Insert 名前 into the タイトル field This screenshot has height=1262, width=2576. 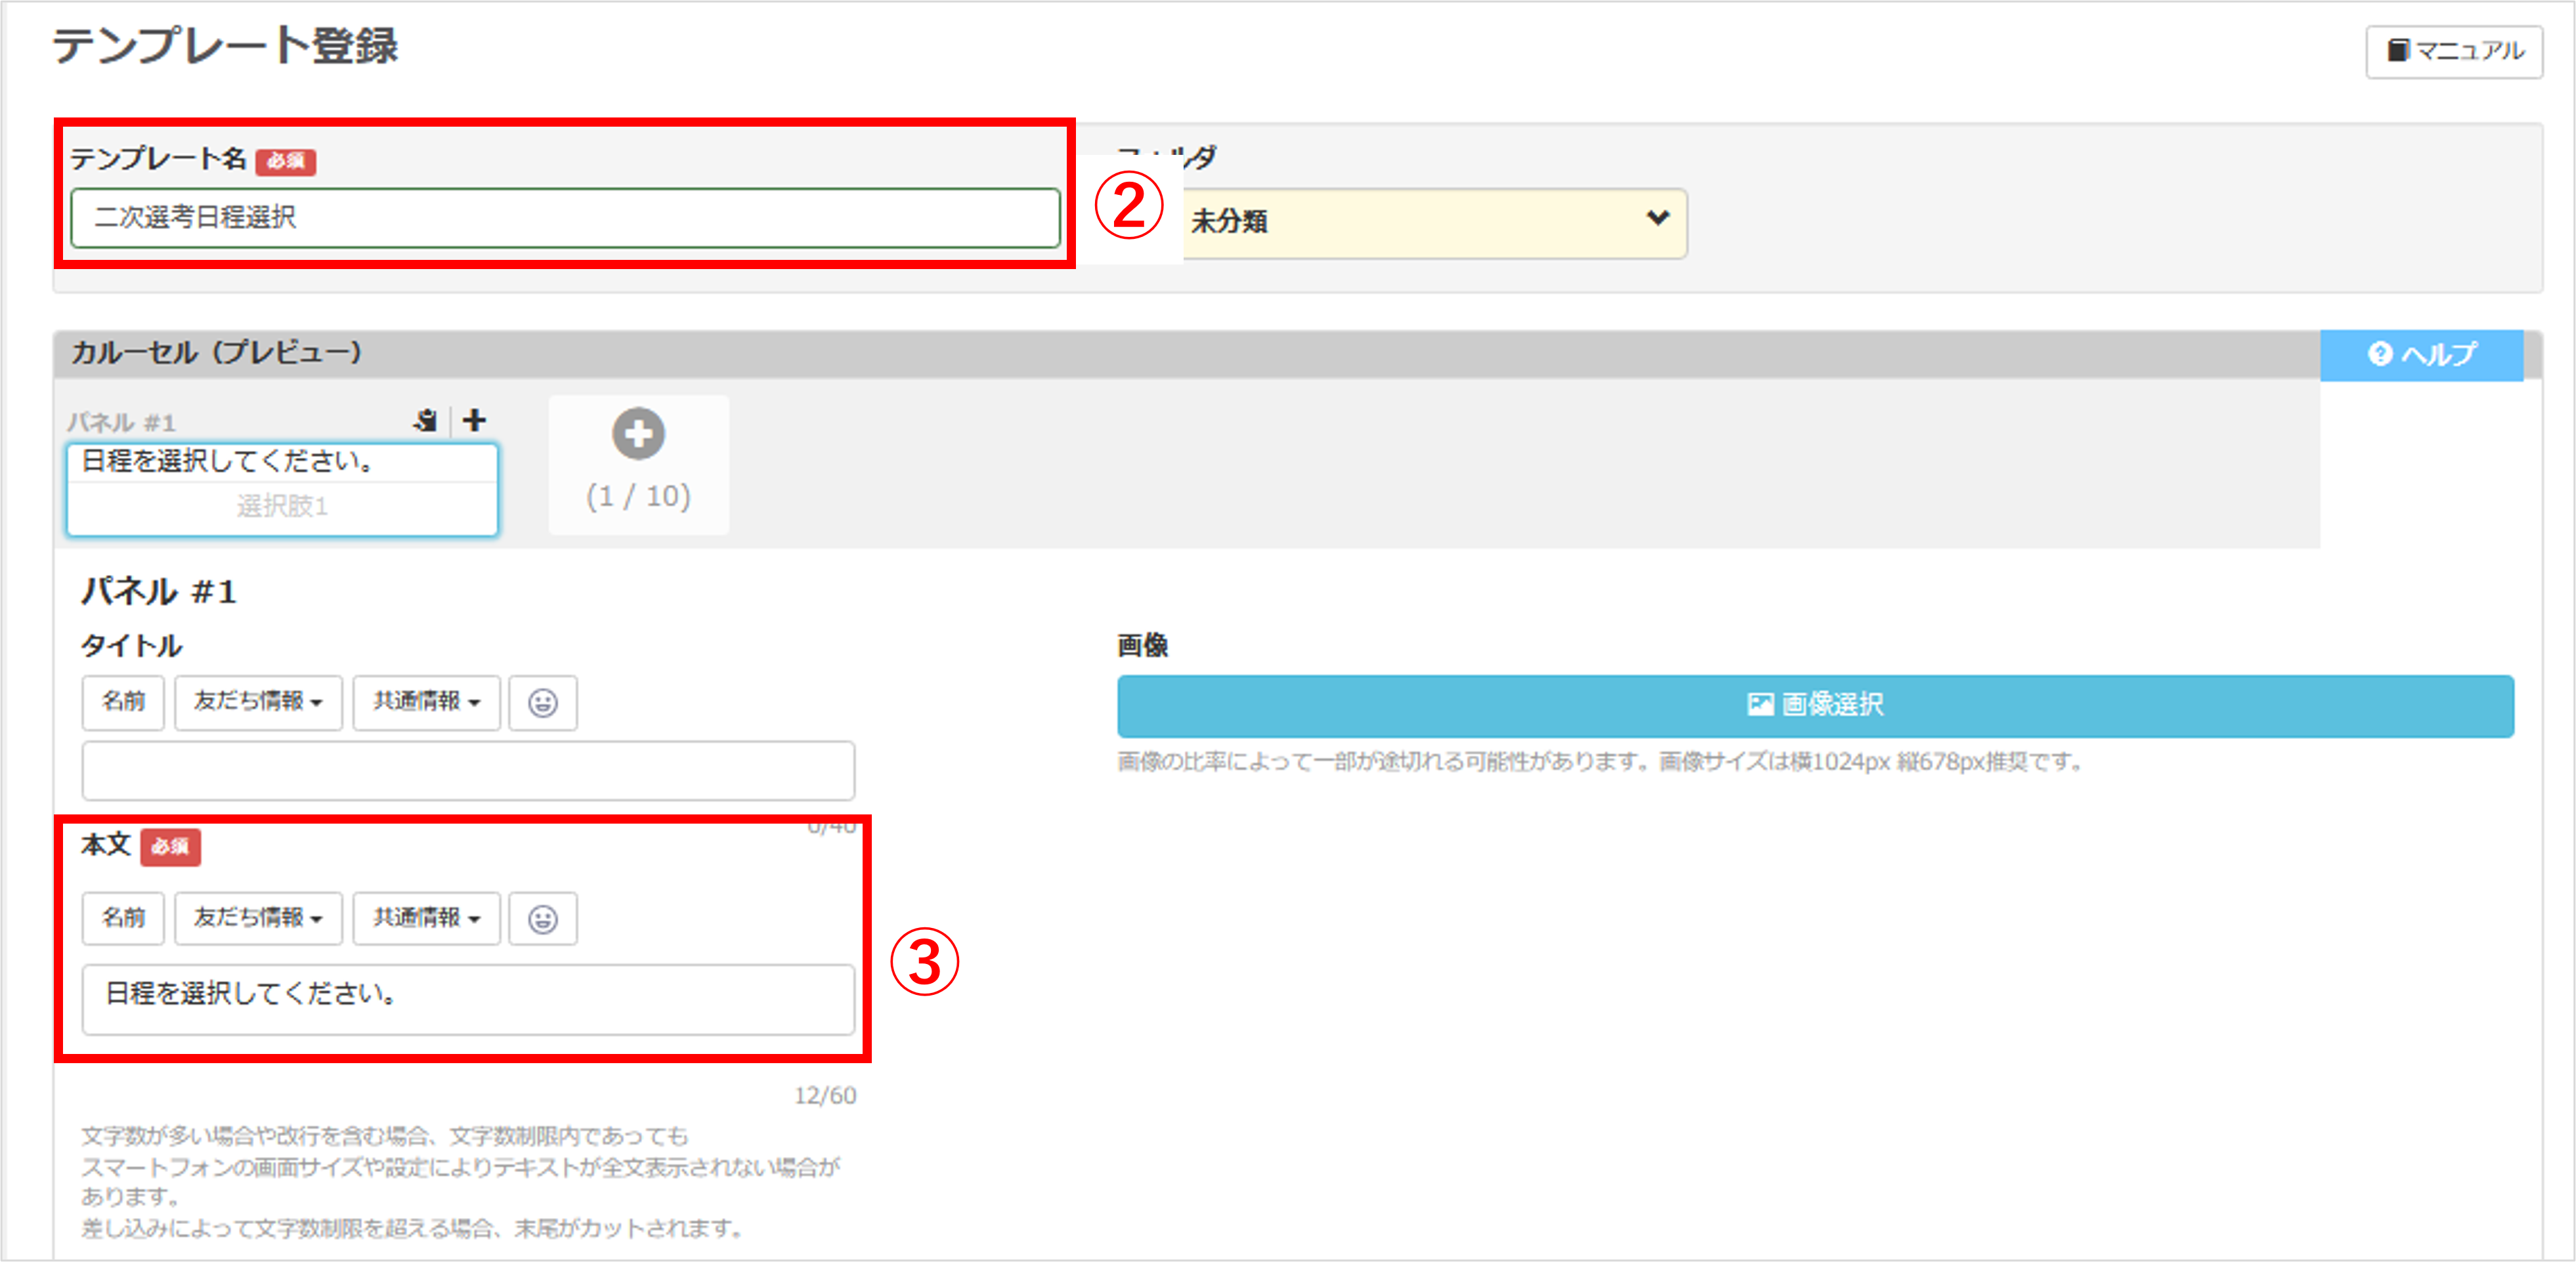(123, 703)
